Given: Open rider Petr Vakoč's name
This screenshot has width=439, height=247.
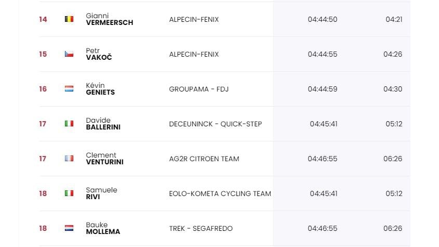Looking at the screenshot, I should pyautogui.click(x=99, y=54).
